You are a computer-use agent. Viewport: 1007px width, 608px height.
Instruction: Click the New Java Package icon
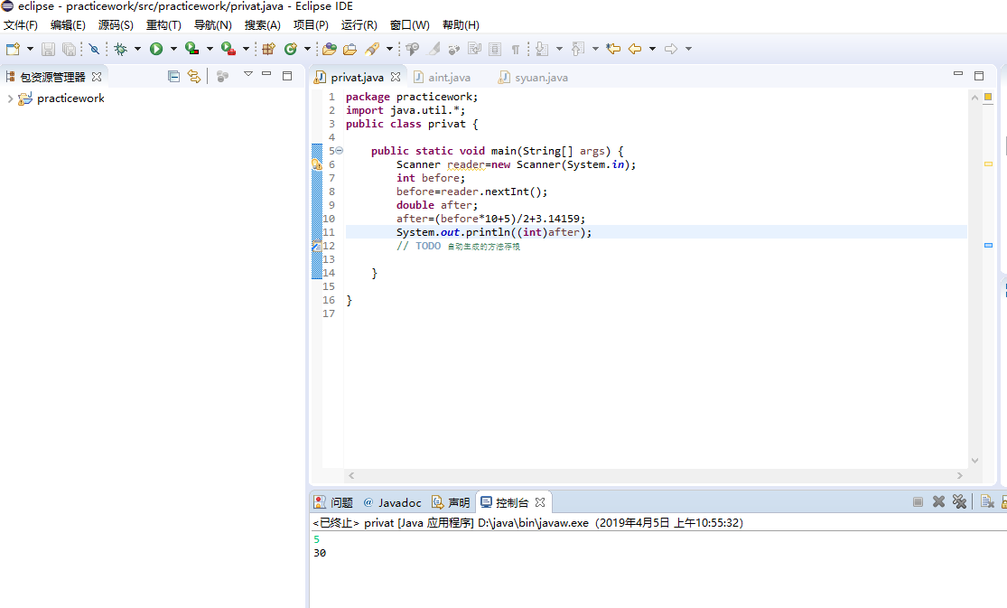(268, 49)
